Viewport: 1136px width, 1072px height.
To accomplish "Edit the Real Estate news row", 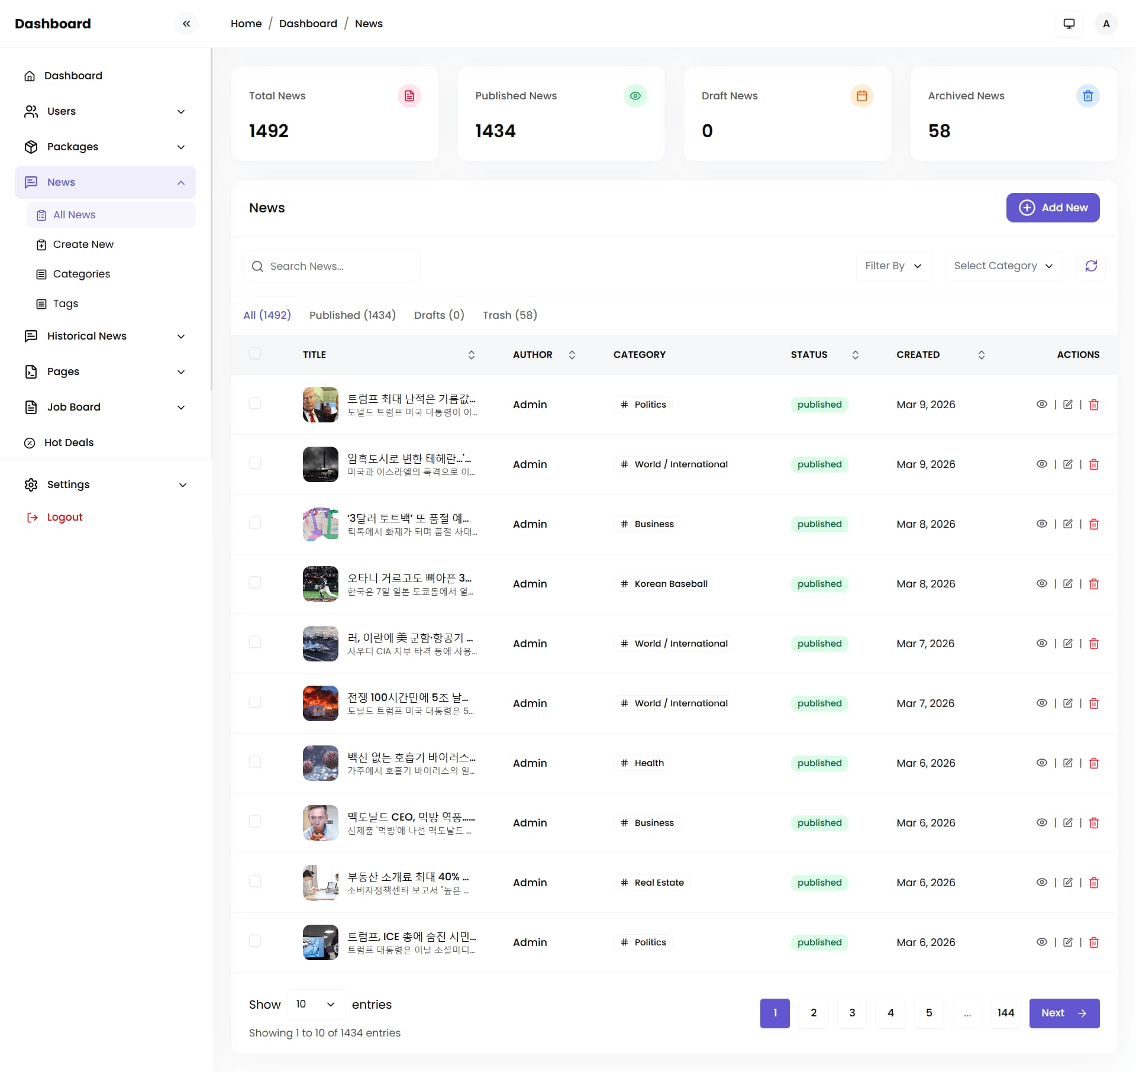I will tap(1067, 882).
